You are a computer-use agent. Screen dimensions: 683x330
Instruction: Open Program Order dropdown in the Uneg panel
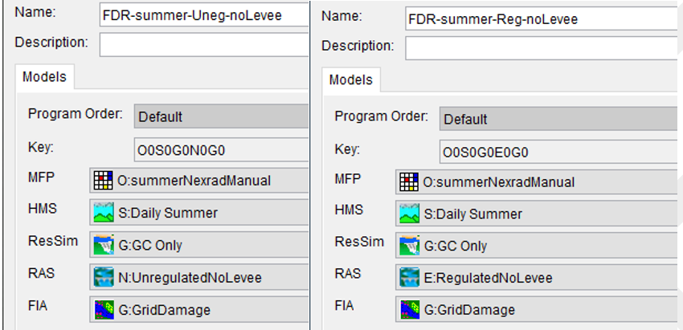coord(221,116)
